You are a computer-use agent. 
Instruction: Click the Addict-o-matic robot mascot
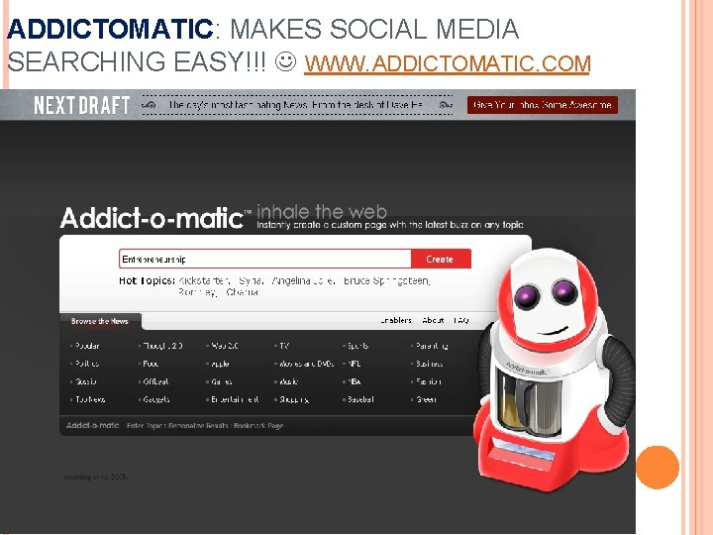(554, 370)
